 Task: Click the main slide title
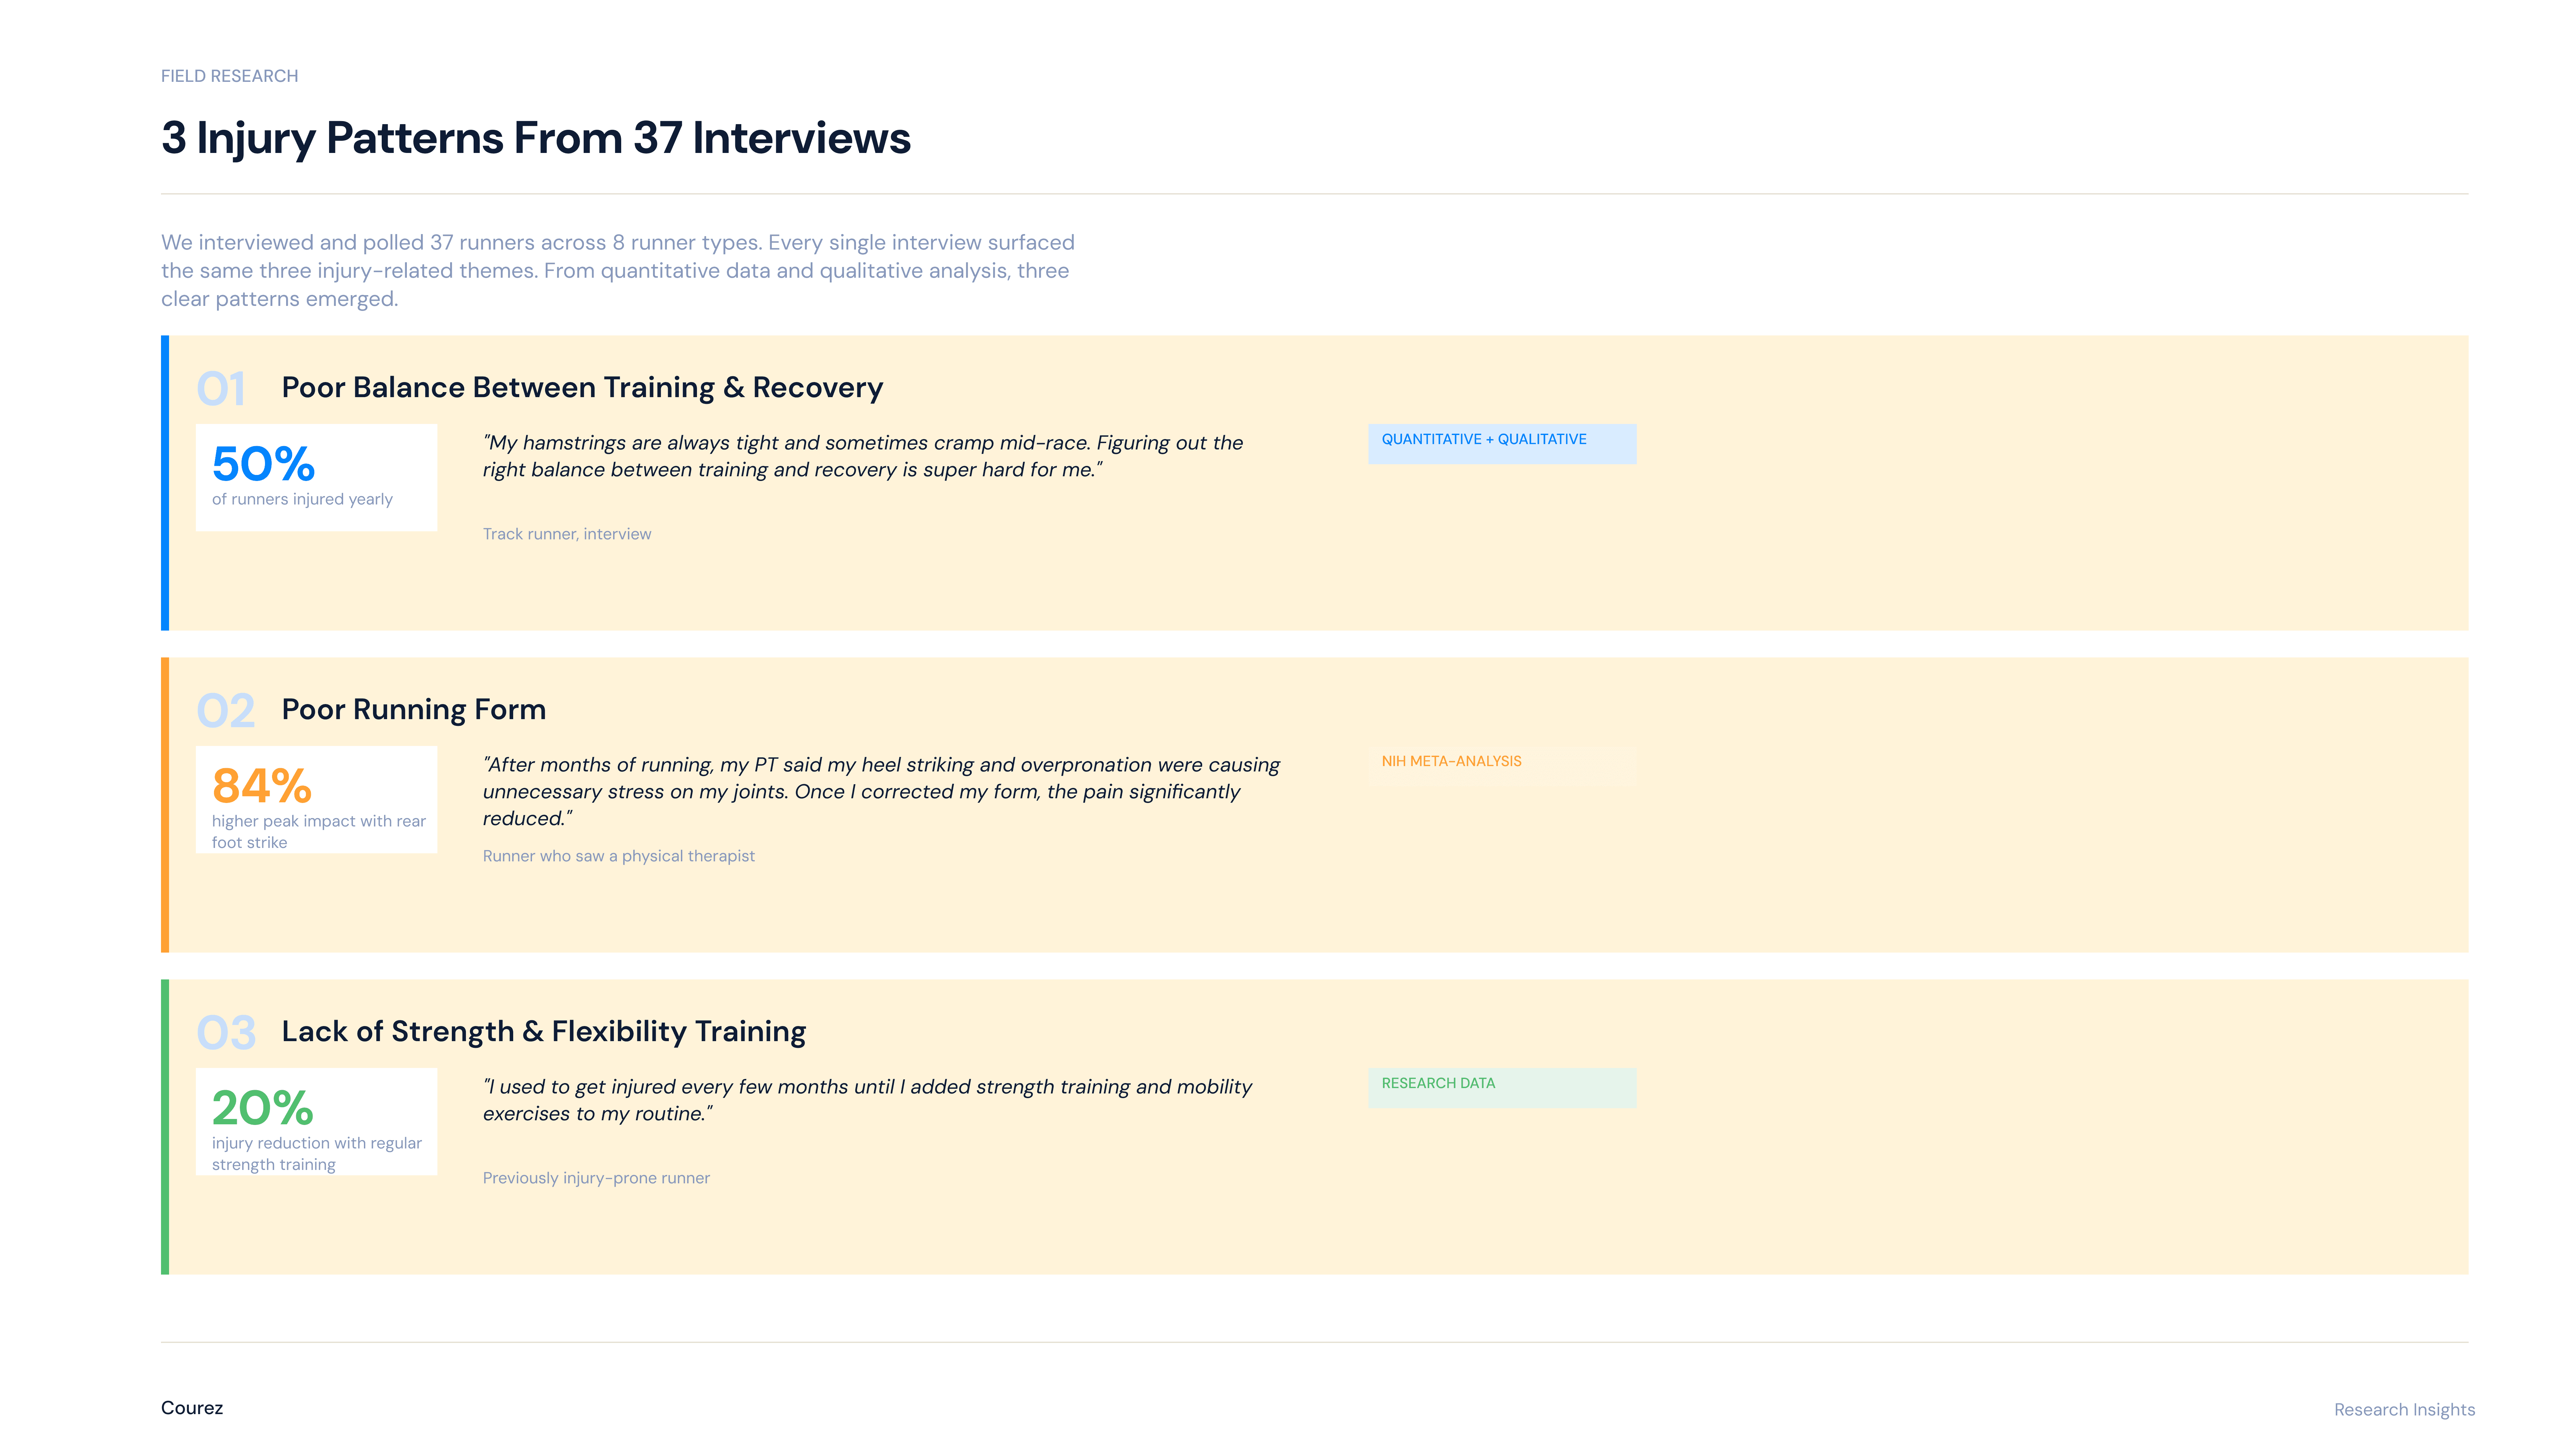pyautogui.click(x=536, y=138)
